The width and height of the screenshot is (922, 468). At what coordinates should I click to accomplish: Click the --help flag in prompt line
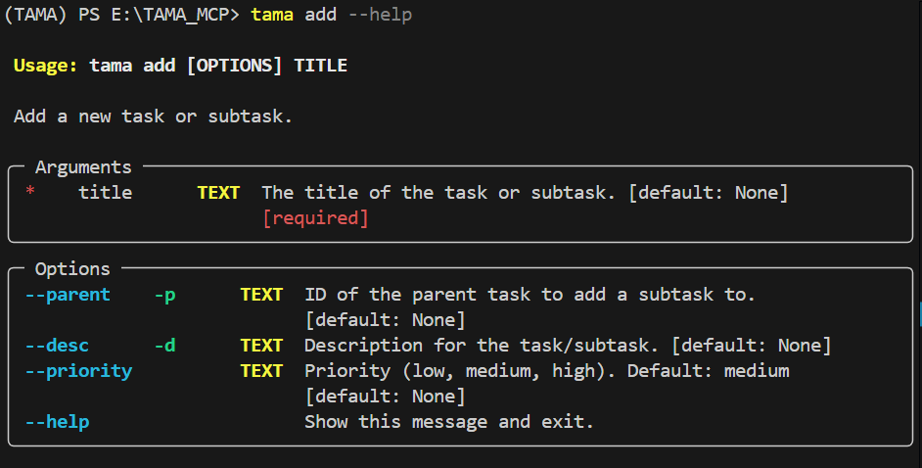(x=381, y=14)
